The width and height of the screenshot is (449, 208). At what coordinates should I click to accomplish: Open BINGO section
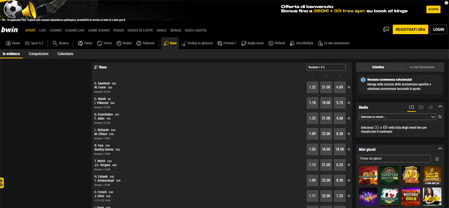tap(162, 30)
